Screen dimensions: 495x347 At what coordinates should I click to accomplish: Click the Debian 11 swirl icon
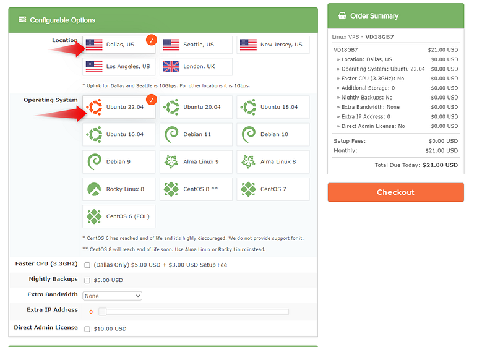(171, 134)
